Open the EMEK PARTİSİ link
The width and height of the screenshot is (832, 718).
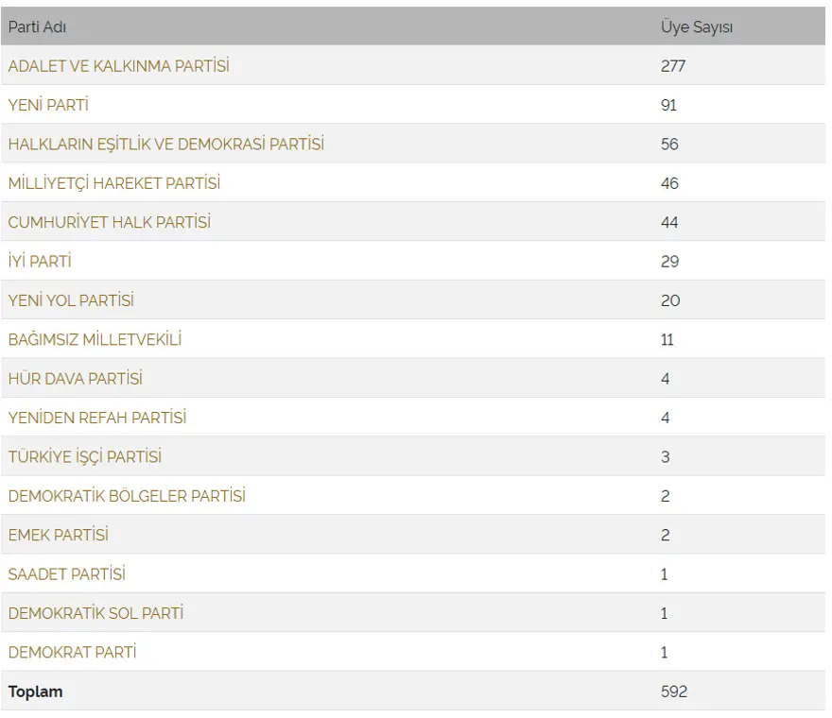[59, 535]
